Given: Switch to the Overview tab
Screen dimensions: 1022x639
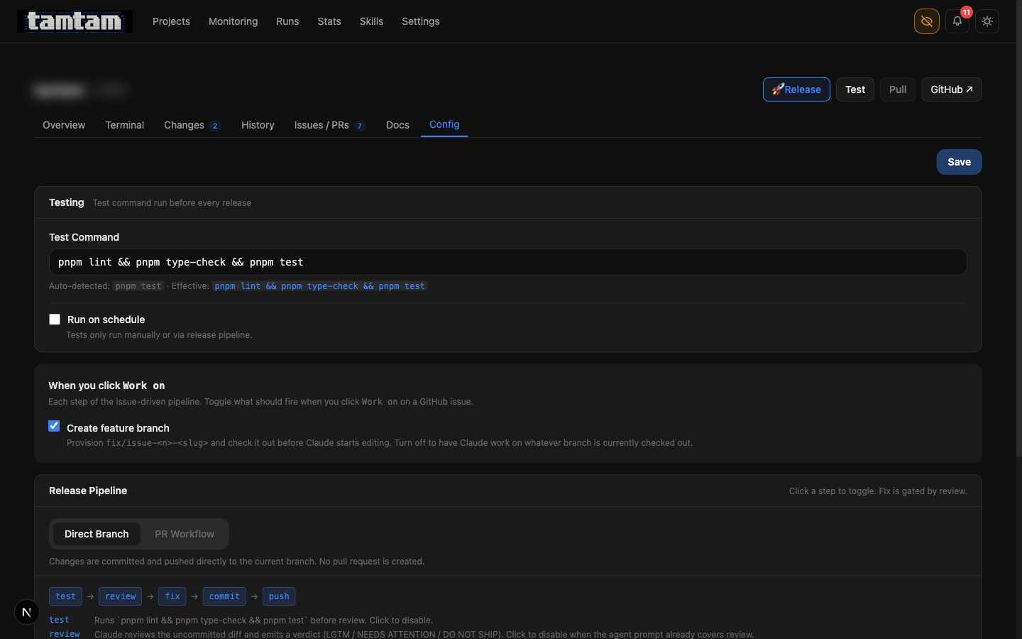Looking at the screenshot, I should [x=64, y=125].
